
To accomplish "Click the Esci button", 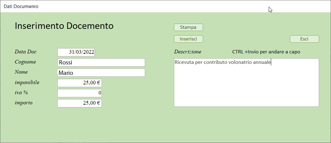I will click(x=304, y=39).
